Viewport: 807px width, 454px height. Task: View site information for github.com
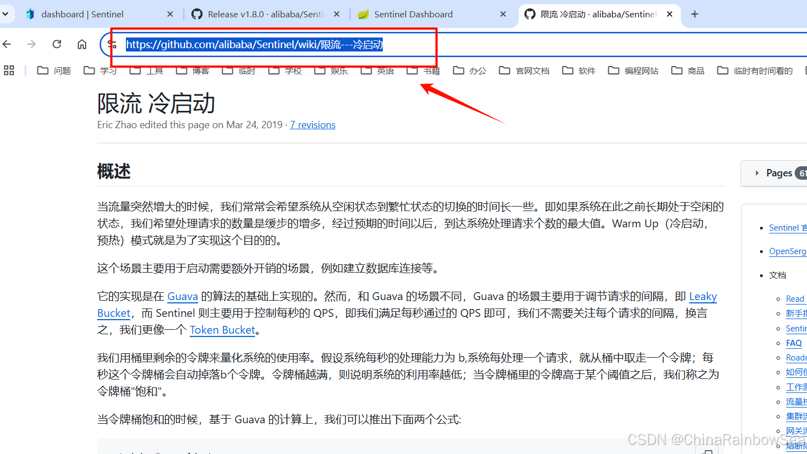click(112, 44)
